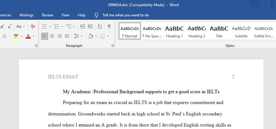Open the Borders dropdown arrow
276x129 pixels.
click(x=108, y=36)
